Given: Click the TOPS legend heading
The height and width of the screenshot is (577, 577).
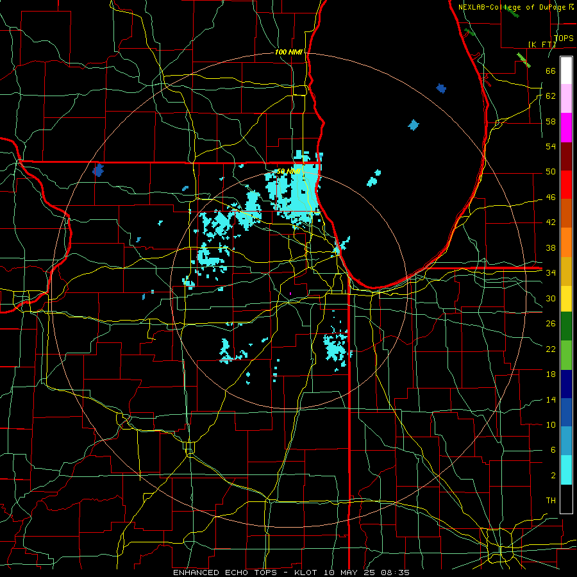Looking at the screenshot, I should click(x=564, y=38).
